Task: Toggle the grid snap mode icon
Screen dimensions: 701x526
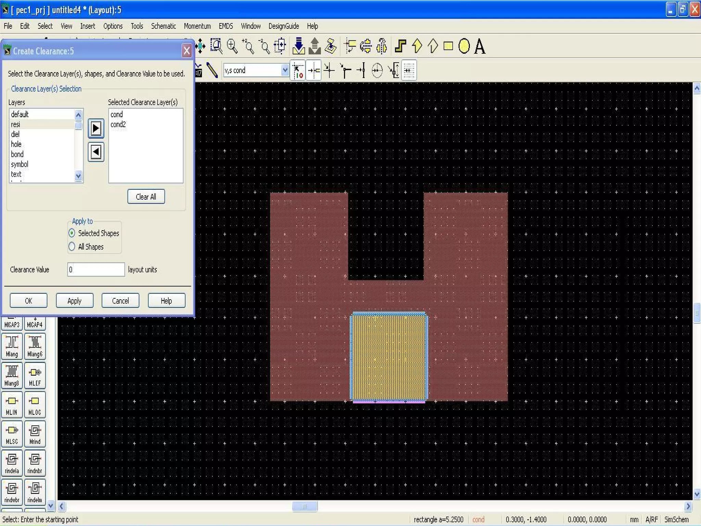Action: [x=409, y=70]
